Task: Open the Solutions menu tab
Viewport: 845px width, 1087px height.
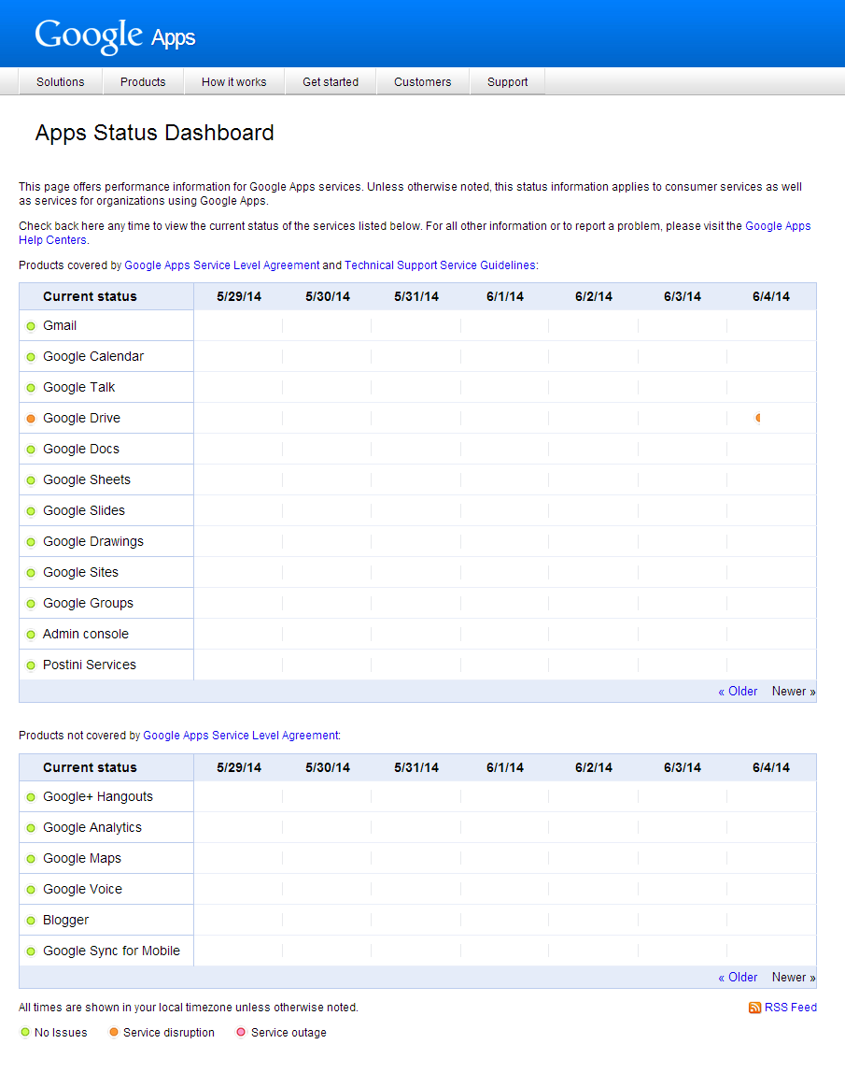Action: (x=61, y=82)
